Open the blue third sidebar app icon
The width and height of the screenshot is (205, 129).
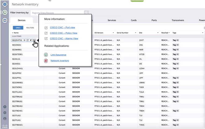click(5, 20)
